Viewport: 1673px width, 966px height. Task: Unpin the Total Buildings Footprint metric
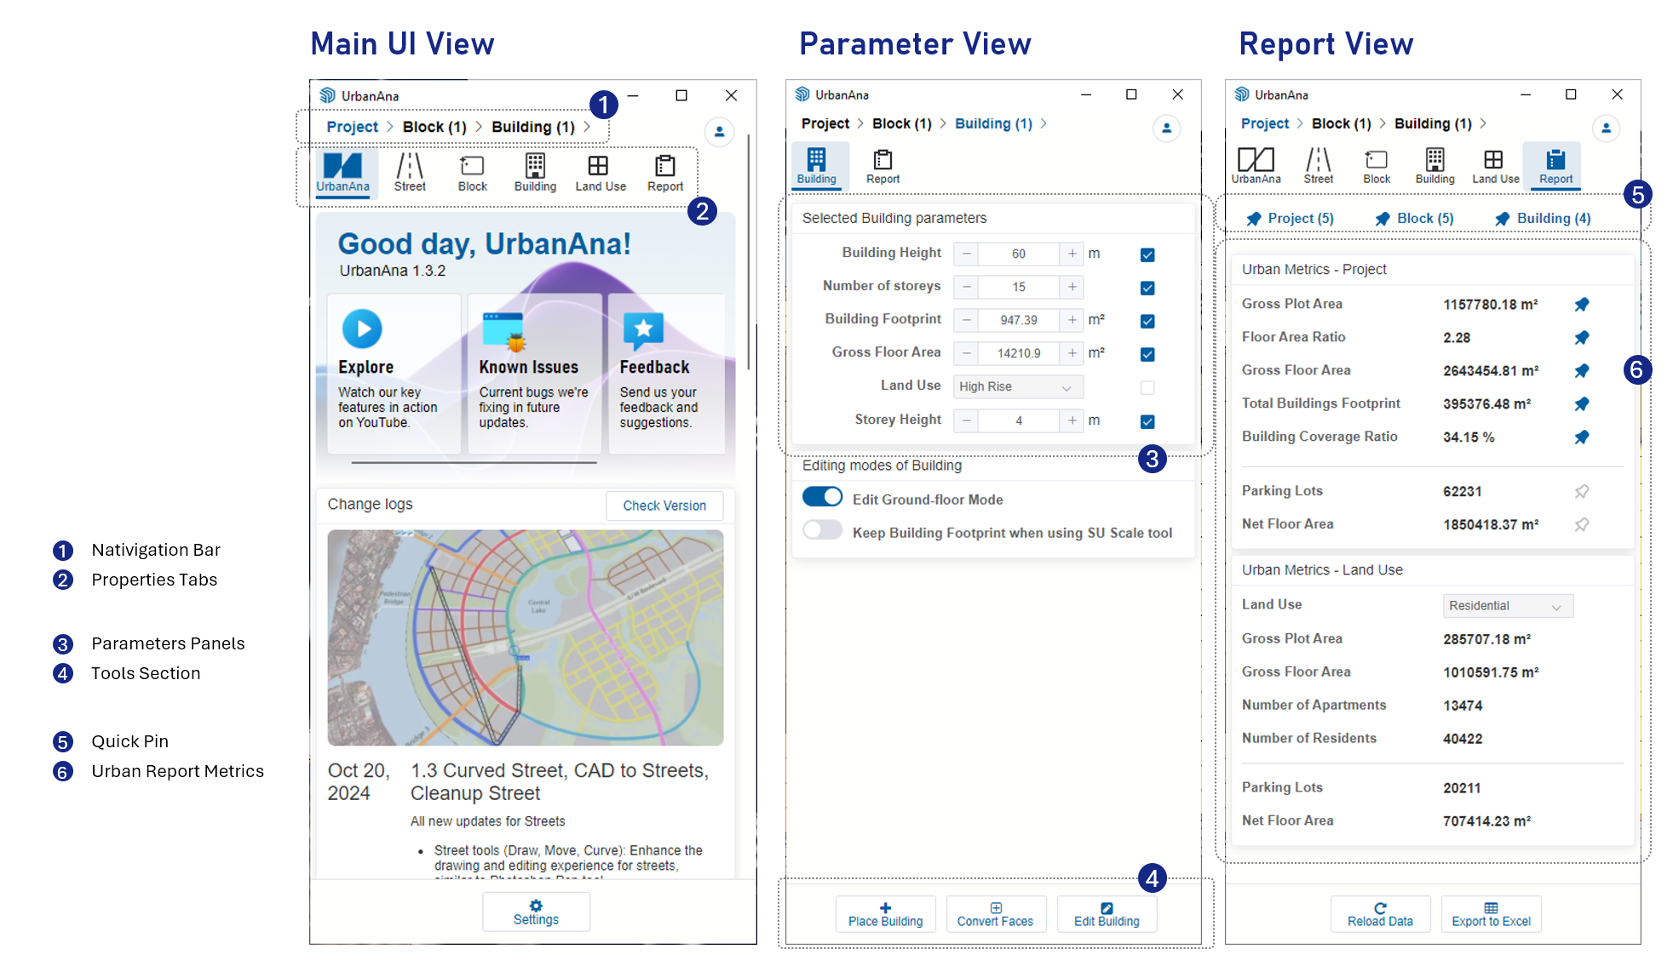1582,404
